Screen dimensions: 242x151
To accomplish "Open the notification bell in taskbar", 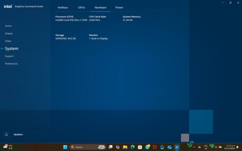I will coord(237,147).
